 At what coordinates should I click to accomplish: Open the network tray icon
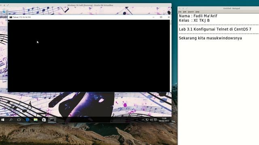click(147, 120)
